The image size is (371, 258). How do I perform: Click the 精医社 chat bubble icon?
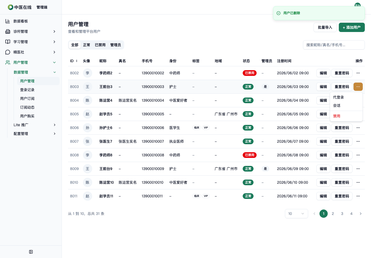click(8, 52)
